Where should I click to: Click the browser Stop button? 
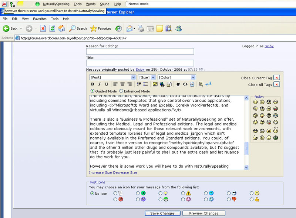pyautogui.click(x=43, y=28)
